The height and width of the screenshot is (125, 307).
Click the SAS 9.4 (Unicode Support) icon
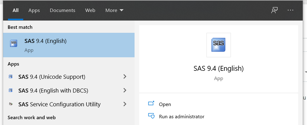11,77
